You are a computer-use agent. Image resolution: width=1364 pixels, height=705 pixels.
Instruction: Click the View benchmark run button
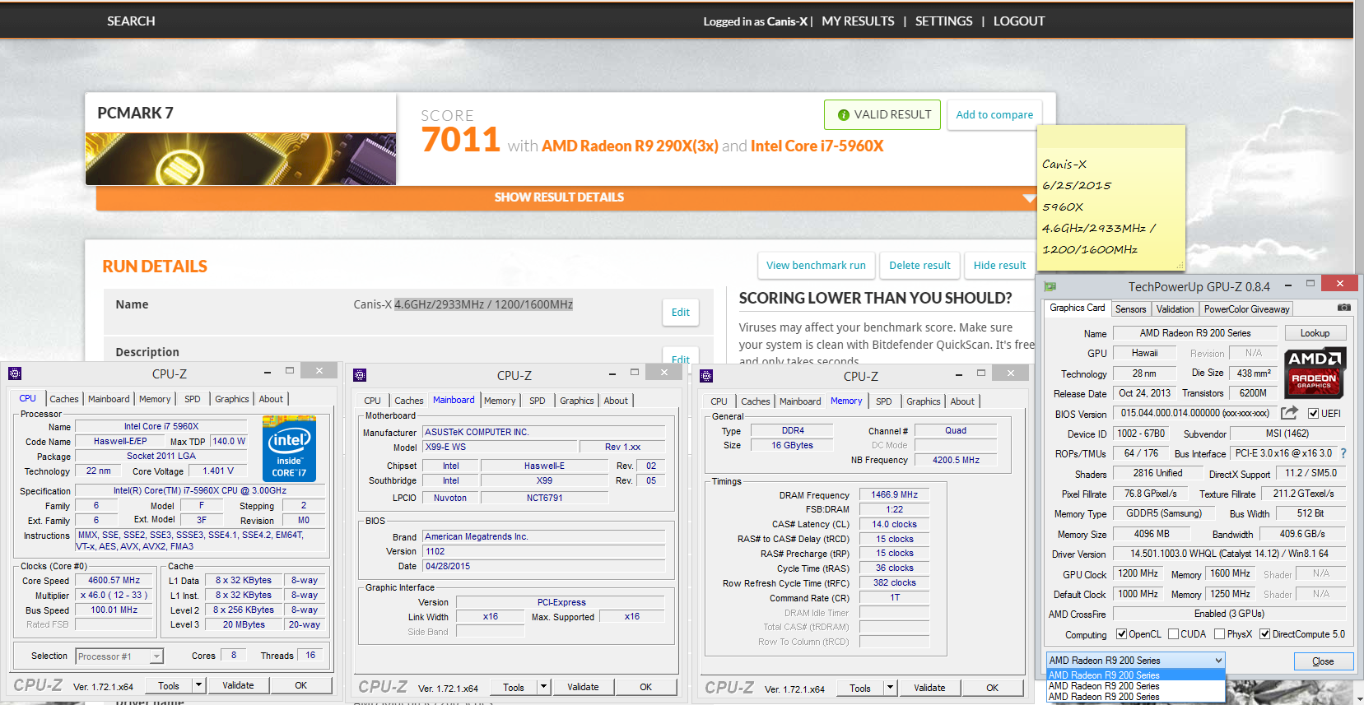816,265
